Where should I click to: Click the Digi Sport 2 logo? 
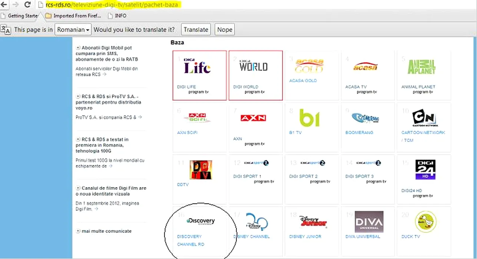(312, 163)
